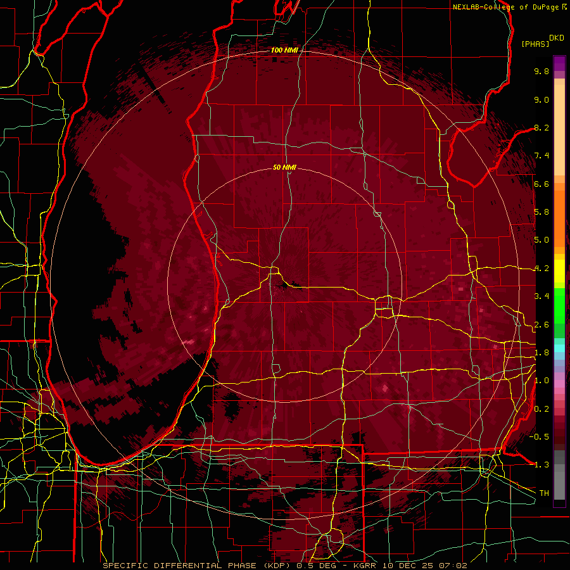Screen dimensions: 570x570
Task: Click the 5.0 legend value
Action: click(x=541, y=240)
